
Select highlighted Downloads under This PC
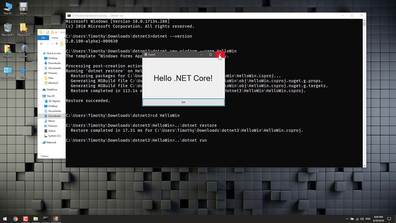(x=52, y=116)
